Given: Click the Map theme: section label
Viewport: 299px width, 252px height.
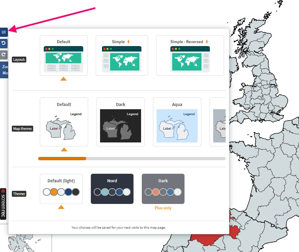Looking at the screenshot, I should click(22, 129).
